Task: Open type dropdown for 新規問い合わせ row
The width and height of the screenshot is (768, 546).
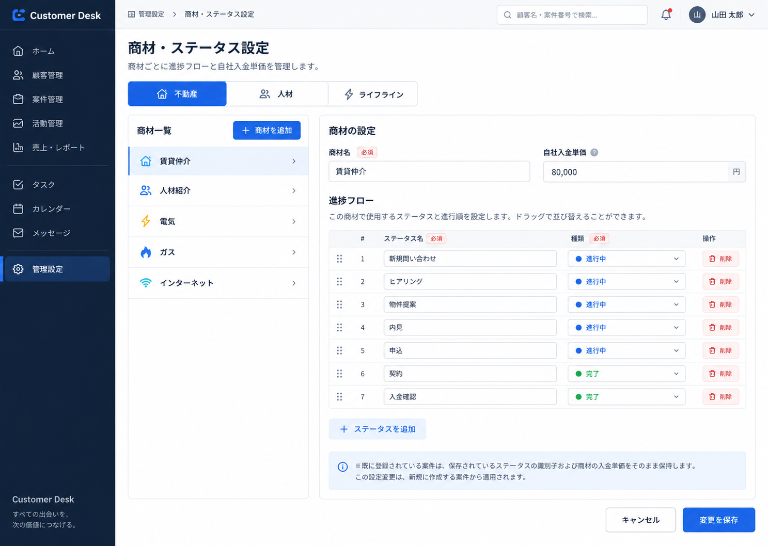Action: (626, 259)
